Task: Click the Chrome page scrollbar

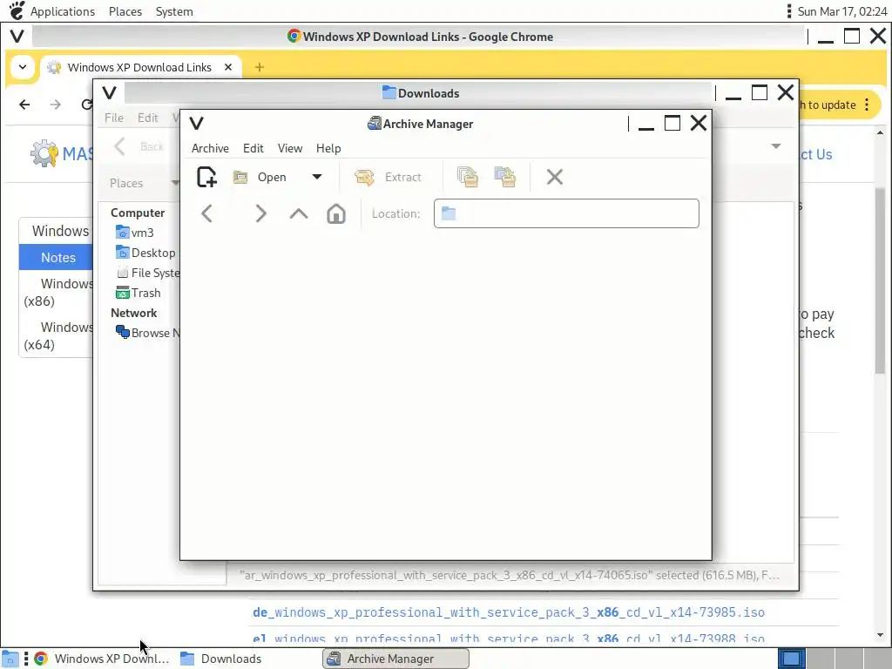Action: [x=880, y=280]
